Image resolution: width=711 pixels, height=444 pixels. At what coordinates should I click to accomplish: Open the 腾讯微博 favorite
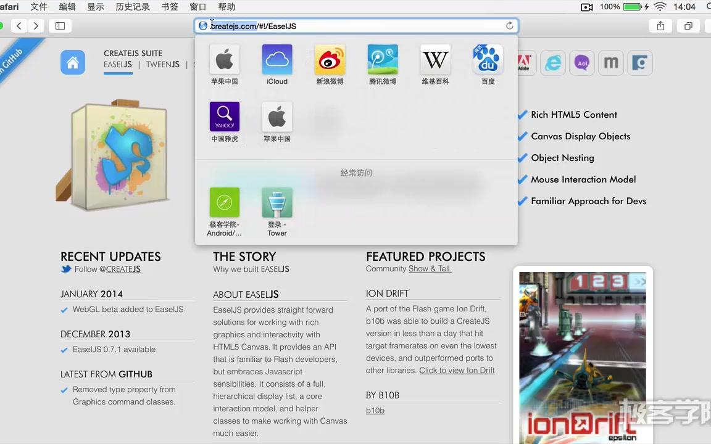tap(383, 64)
